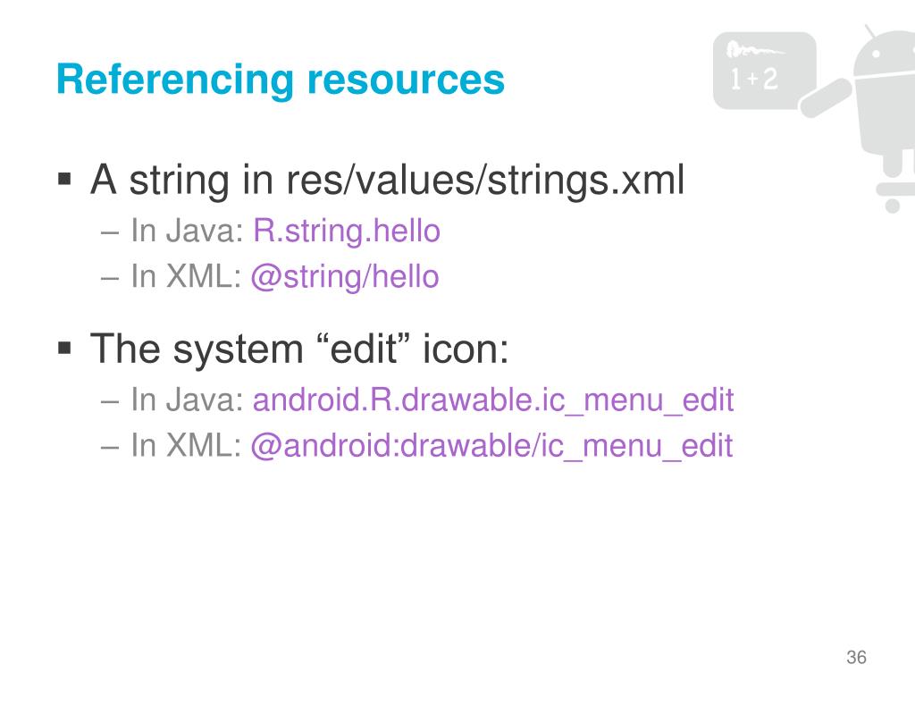Click the chalkboard showing 1+2
Image resolution: width=915 pixels, height=707 pixels.
click(765, 71)
